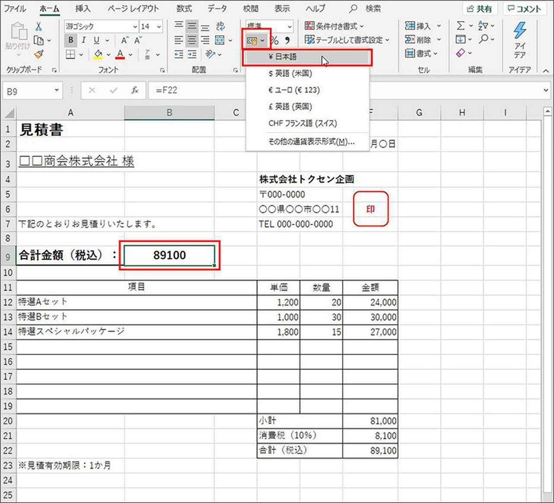Choose £ 英語 (英国) currency format
The height and width of the screenshot is (503, 554).
click(x=307, y=106)
